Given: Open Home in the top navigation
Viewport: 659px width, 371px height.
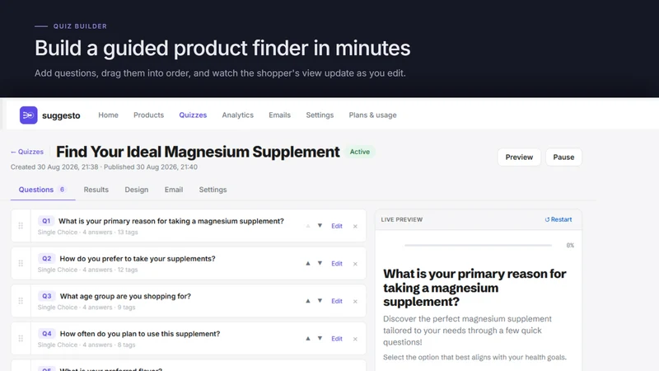Looking at the screenshot, I should 108,115.
